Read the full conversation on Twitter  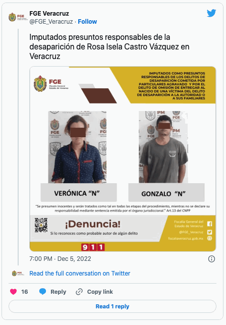(80, 274)
